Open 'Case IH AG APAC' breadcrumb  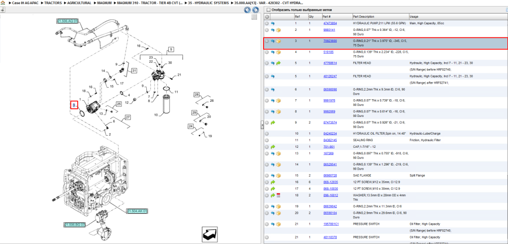point(25,3)
